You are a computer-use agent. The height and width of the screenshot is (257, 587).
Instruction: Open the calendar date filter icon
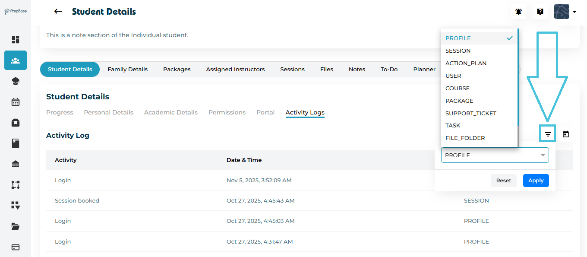click(566, 134)
